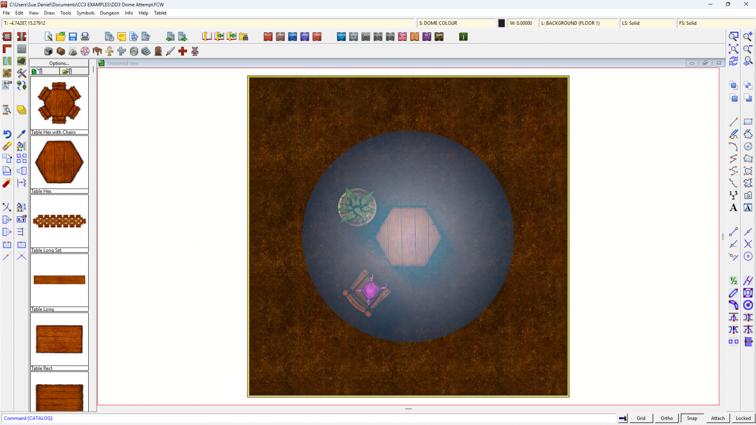
Task: Click the Explode dynamite icon
Action: pos(7,183)
